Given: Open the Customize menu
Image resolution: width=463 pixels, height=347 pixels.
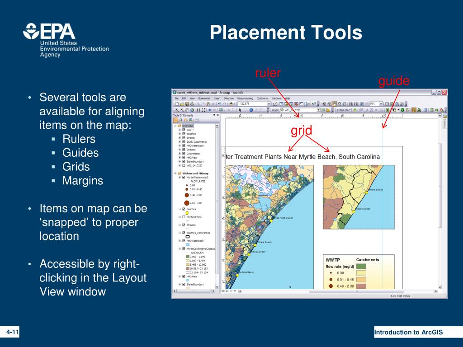Looking at the screenshot, I should pos(262,98).
